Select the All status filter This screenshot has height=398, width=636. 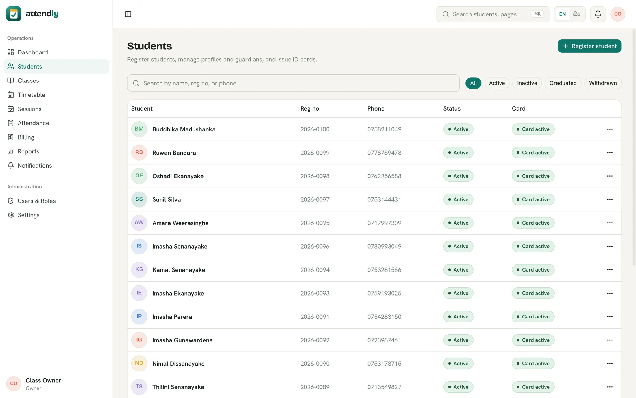[473, 83]
